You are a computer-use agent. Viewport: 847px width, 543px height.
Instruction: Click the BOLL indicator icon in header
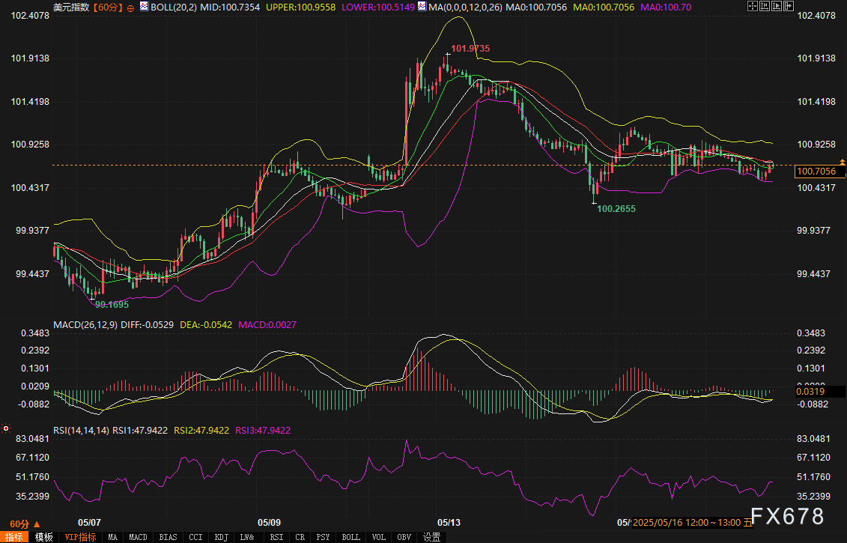click(144, 7)
